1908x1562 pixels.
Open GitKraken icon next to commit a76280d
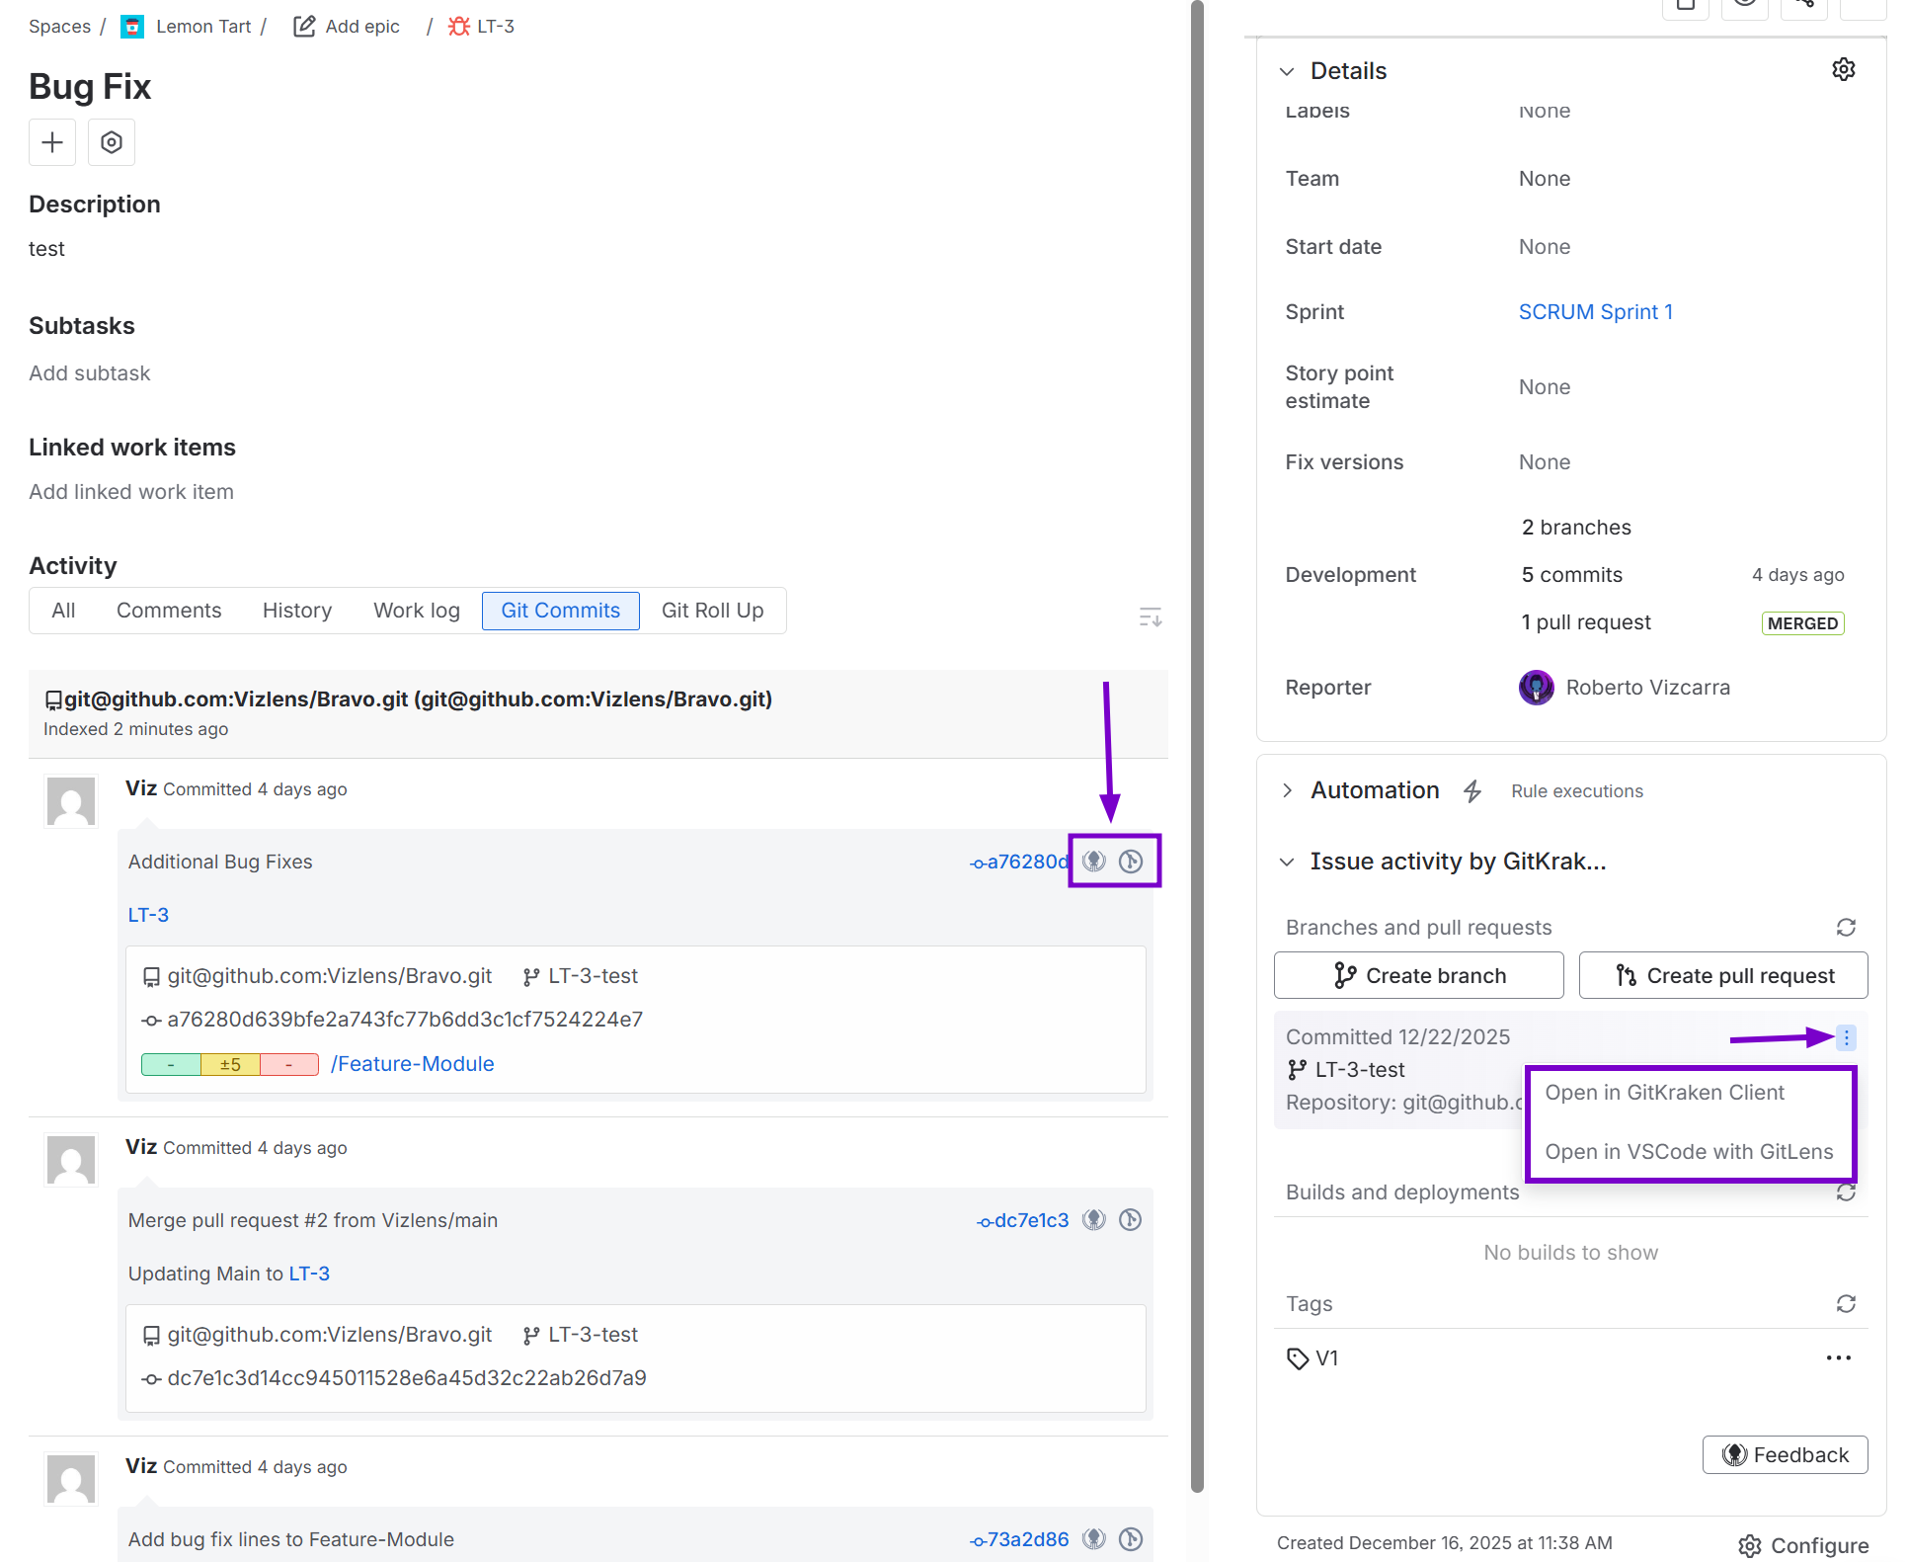[x=1093, y=861]
